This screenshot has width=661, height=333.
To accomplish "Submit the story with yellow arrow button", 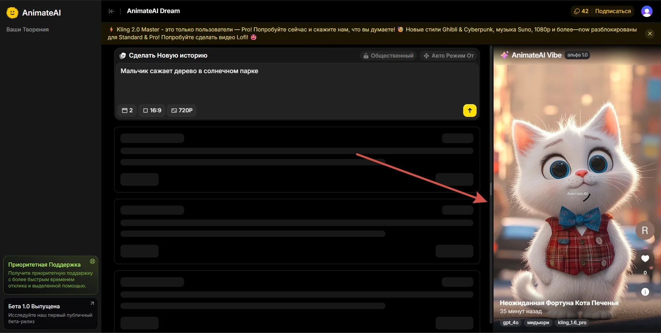I will click(470, 111).
